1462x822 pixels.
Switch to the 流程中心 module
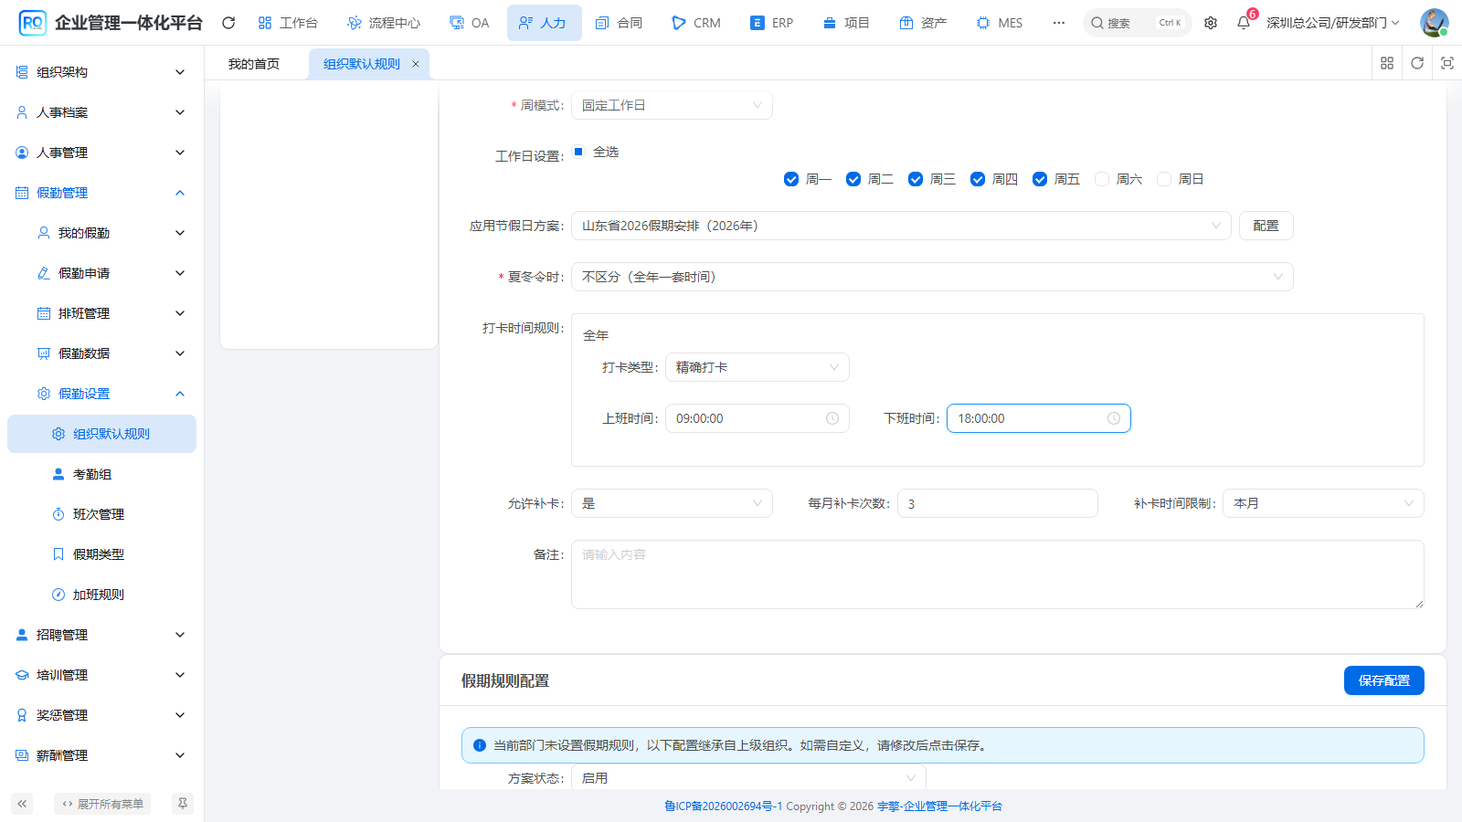384,23
